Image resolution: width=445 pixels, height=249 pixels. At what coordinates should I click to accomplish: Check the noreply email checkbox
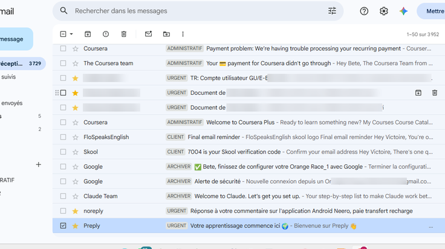click(x=63, y=211)
